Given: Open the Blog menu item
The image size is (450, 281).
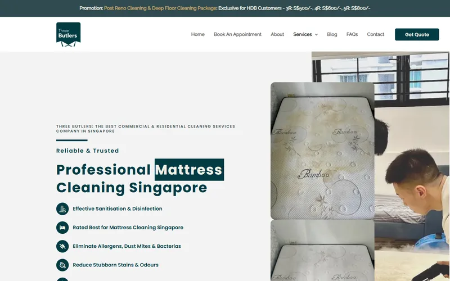Looking at the screenshot, I should 332,34.
